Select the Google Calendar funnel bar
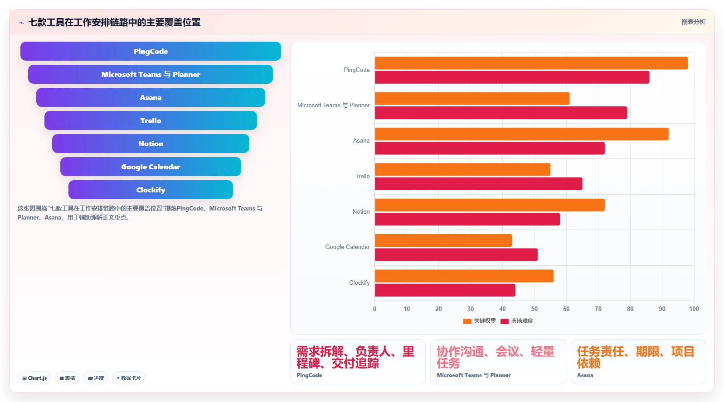This screenshot has width=724, height=402. tap(151, 167)
